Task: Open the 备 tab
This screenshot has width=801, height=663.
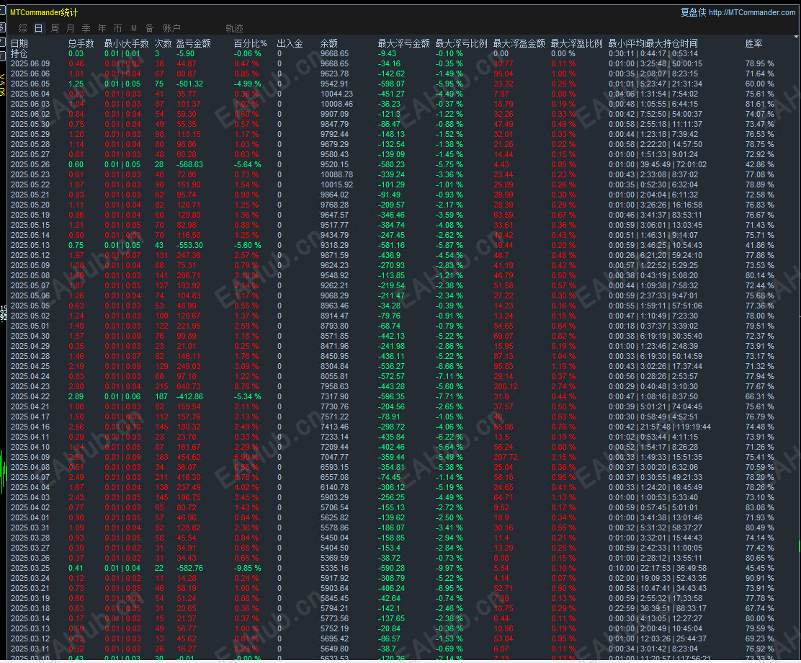Action: point(150,28)
